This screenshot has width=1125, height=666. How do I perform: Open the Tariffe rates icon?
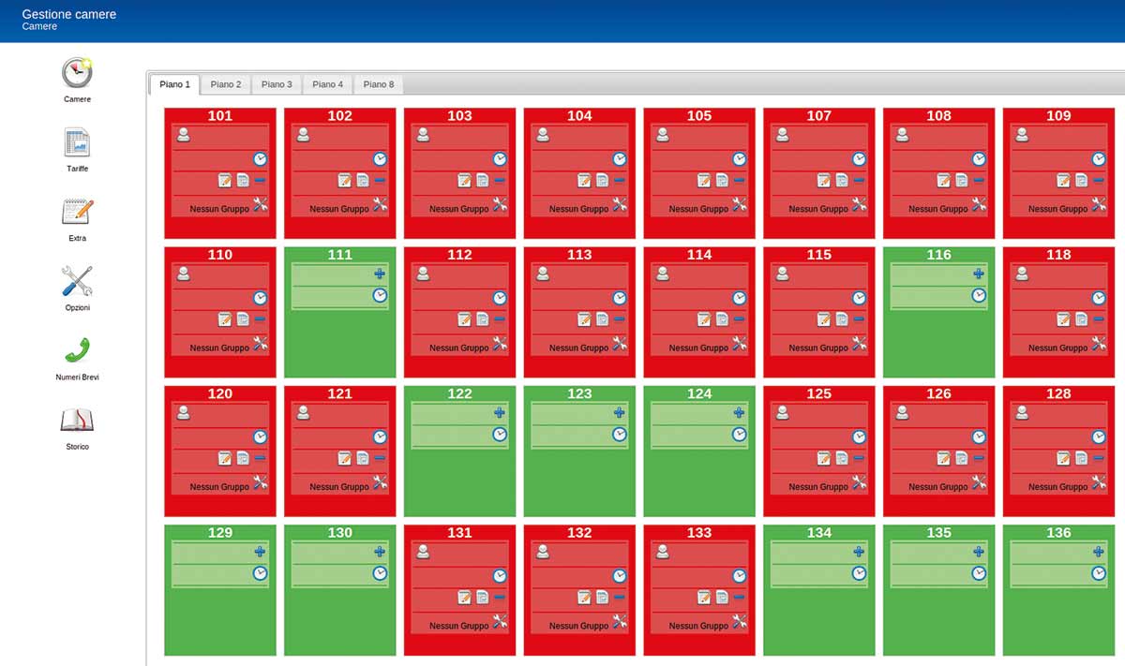[x=77, y=143]
